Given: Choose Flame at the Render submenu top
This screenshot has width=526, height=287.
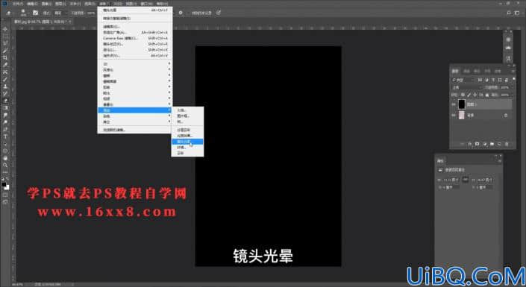Looking at the screenshot, I should 187,110.
